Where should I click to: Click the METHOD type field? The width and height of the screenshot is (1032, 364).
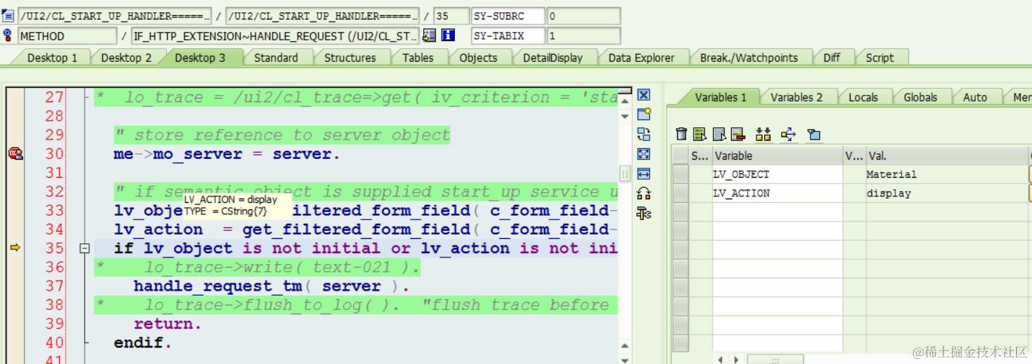[x=67, y=36]
